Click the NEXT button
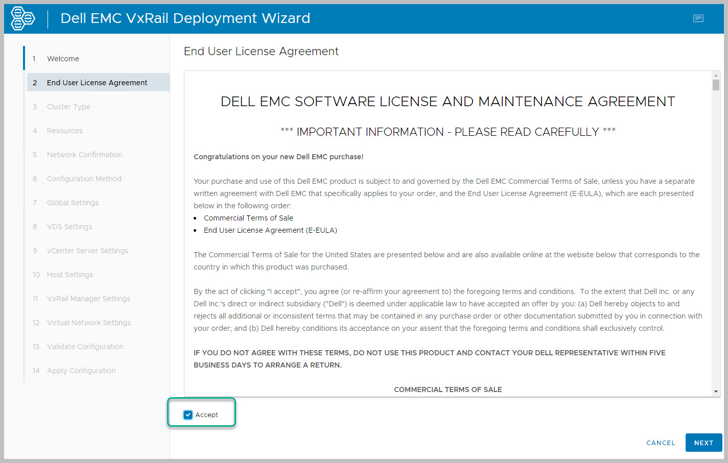This screenshot has height=463, width=728. tap(703, 443)
